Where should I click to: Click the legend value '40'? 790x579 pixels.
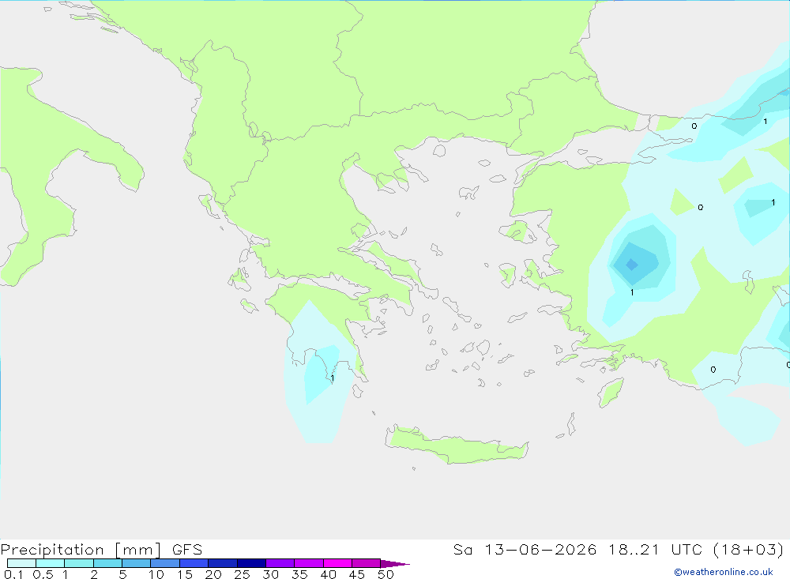coord(329,574)
